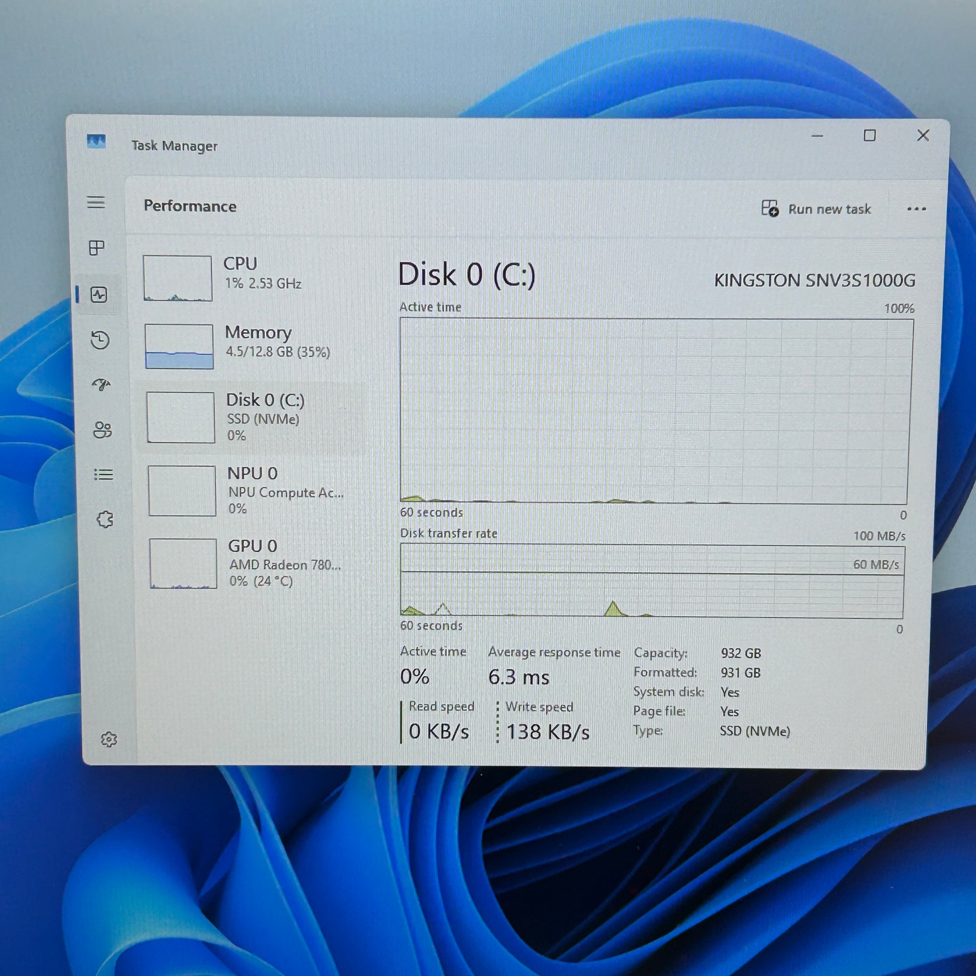The height and width of the screenshot is (976, 976).
Task: Open the Services page icon
Action: tap(105, 519)
